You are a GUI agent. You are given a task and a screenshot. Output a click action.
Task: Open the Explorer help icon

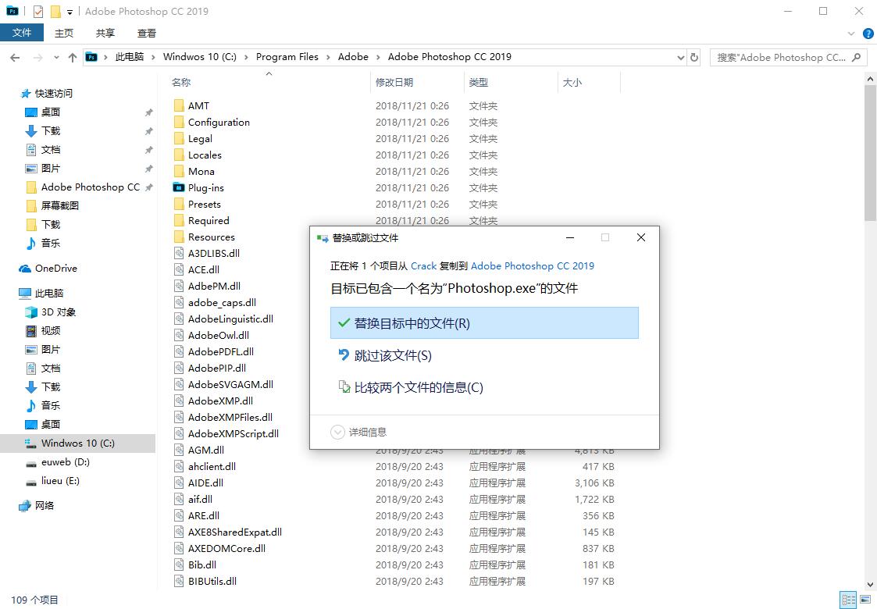coord(868,34)
